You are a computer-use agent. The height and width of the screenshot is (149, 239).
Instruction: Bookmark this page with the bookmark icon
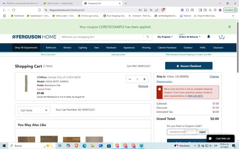[x=40, y=10]
